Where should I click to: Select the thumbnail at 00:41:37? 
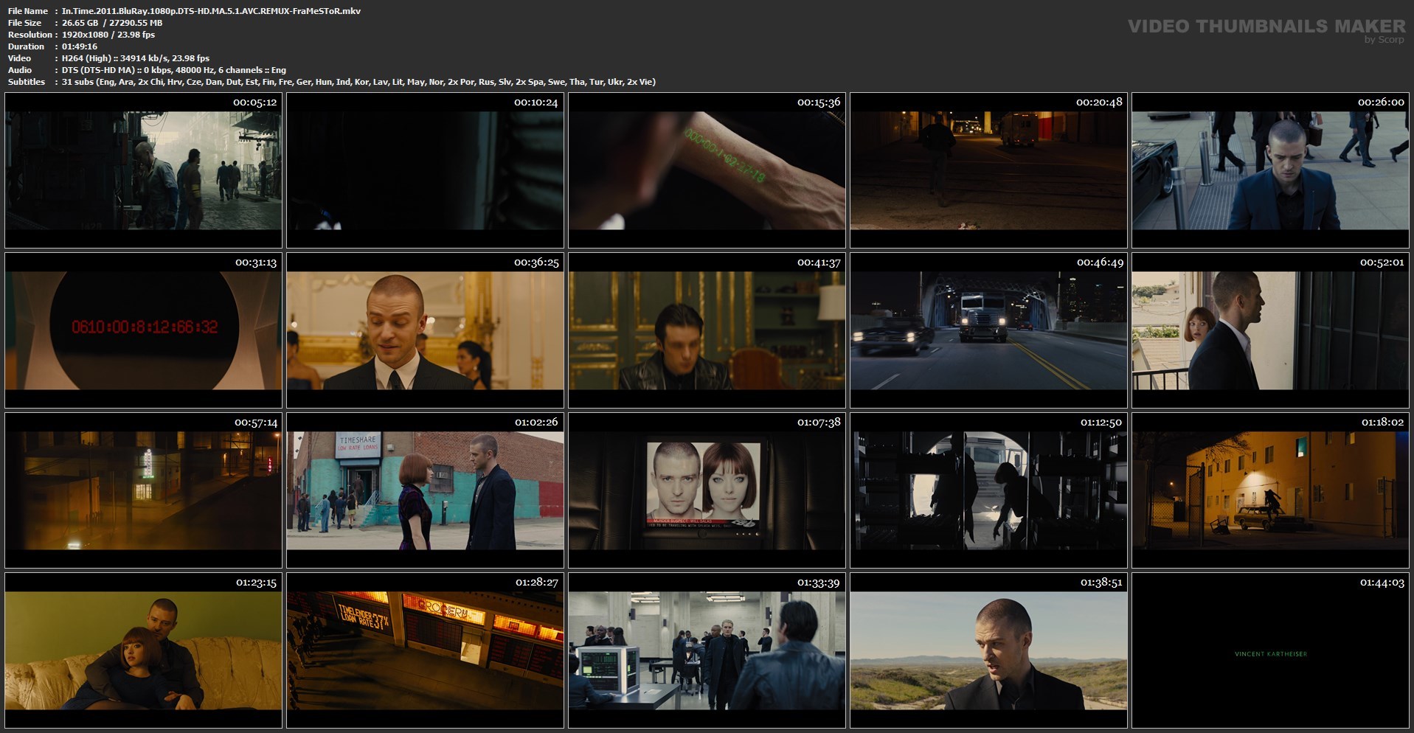(707, 330)
